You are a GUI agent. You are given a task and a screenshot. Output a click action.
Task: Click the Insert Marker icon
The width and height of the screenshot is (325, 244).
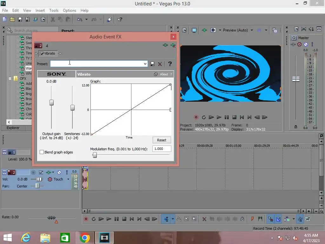click(252, 219)
